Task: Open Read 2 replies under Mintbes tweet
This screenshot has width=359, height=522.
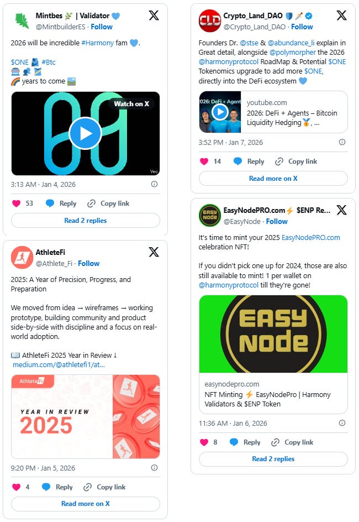Action: pos(86,221)
